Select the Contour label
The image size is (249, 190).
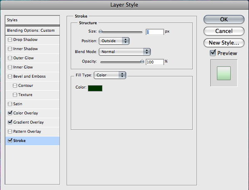tap(26, 86)
